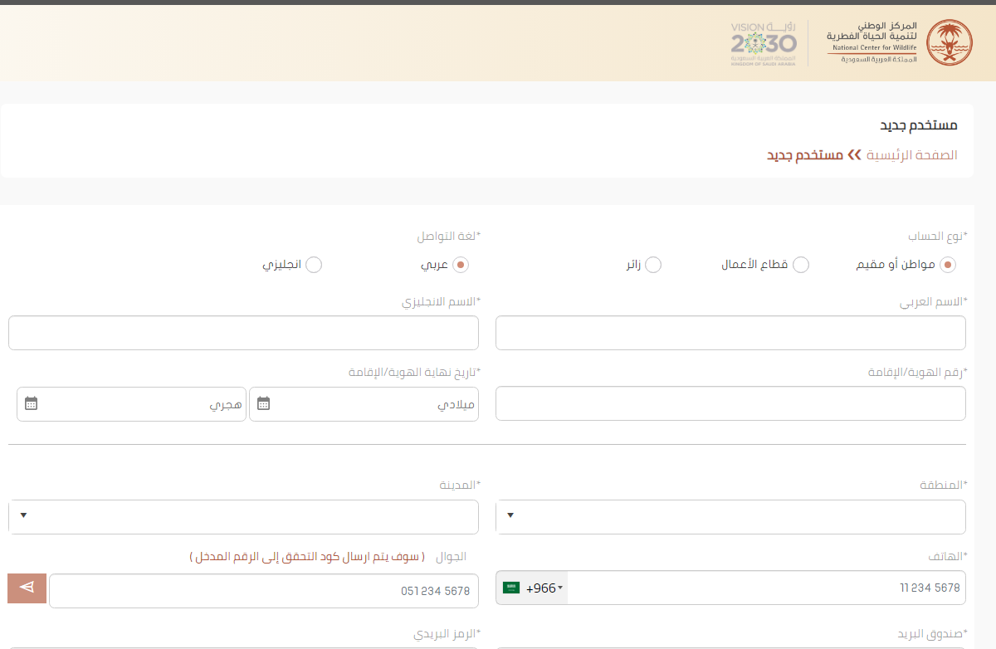Image resolution: width=996 pixels, height=649 pixels.
Task: Click the ID/Iqama number field
Action: click(730, 404)
